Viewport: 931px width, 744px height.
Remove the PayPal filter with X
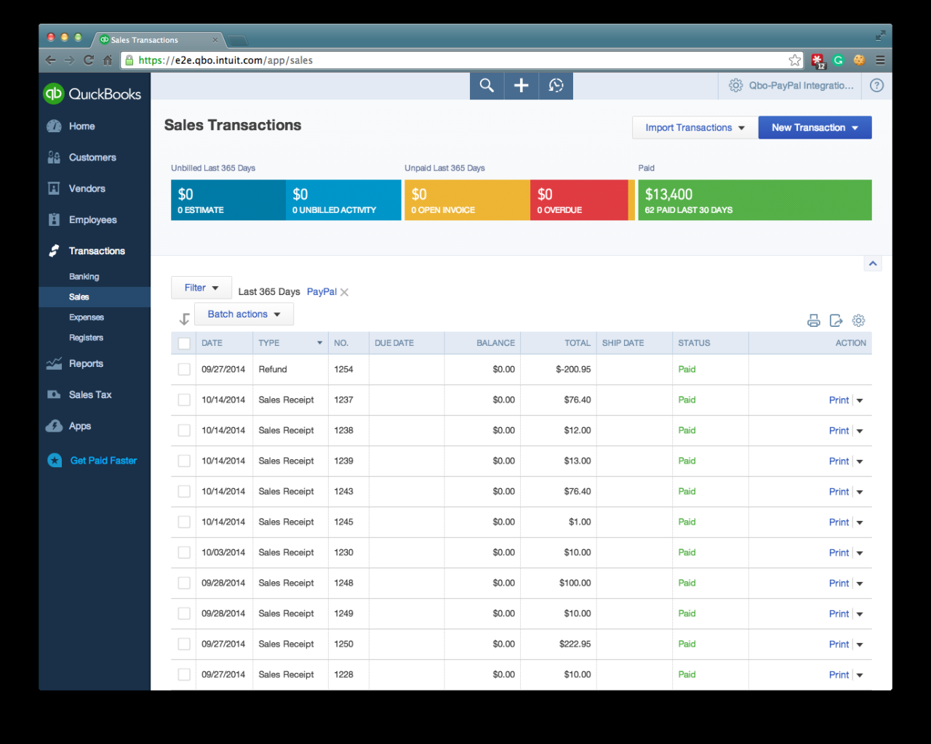(x=345, y=292)
